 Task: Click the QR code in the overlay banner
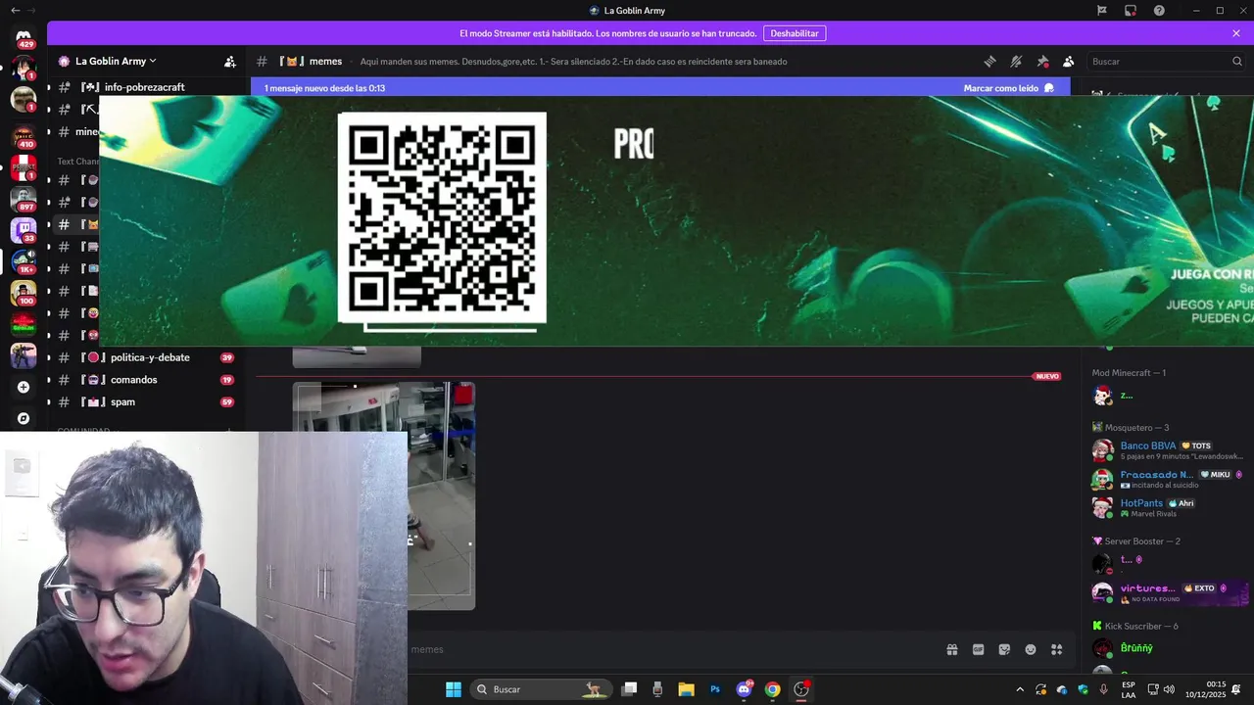(442, 217)
